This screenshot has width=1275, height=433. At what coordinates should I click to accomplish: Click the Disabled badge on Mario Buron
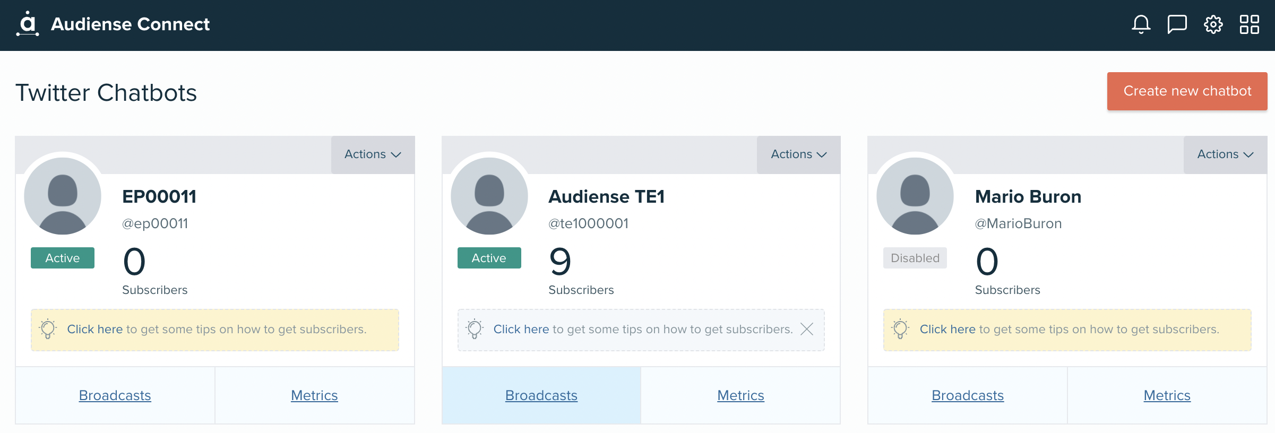pyautogui.click(x=915, y=258)
